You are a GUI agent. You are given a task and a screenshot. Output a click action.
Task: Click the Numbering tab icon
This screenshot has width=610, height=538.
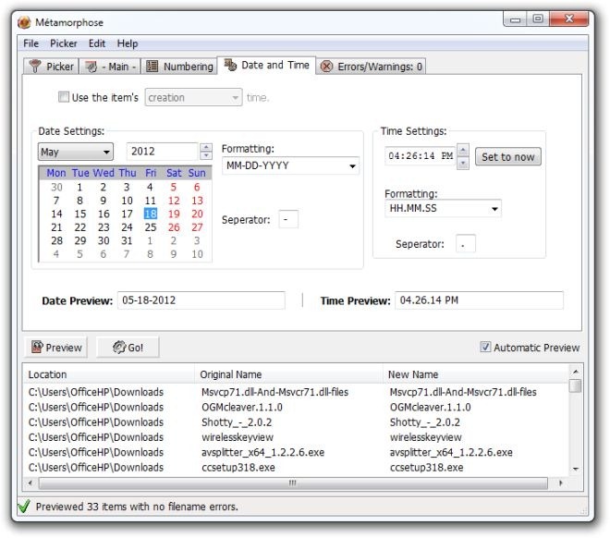pyautogui.click(x=152, y=67)
